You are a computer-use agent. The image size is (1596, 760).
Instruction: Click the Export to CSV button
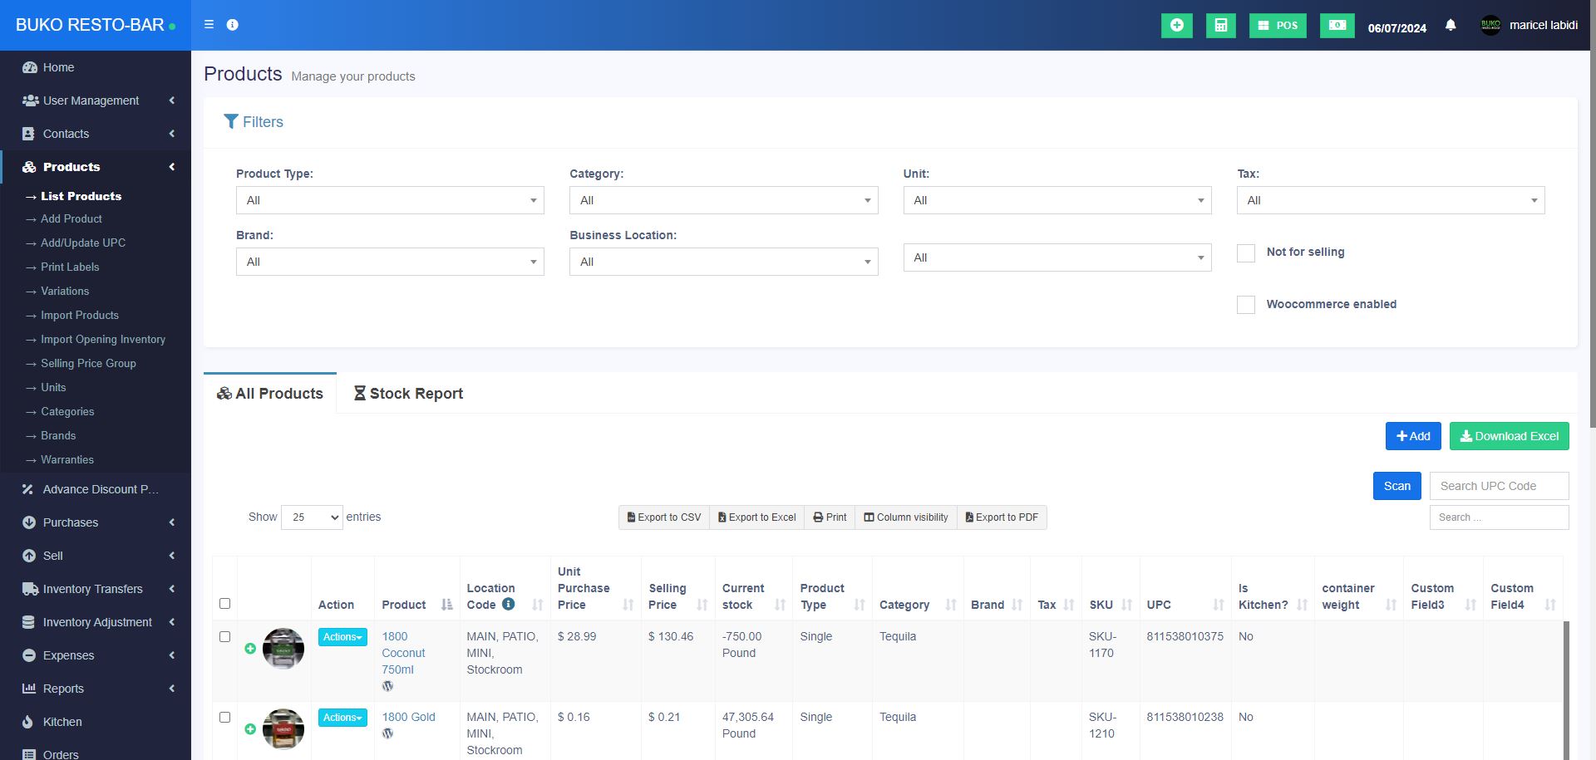click(664, 517)
